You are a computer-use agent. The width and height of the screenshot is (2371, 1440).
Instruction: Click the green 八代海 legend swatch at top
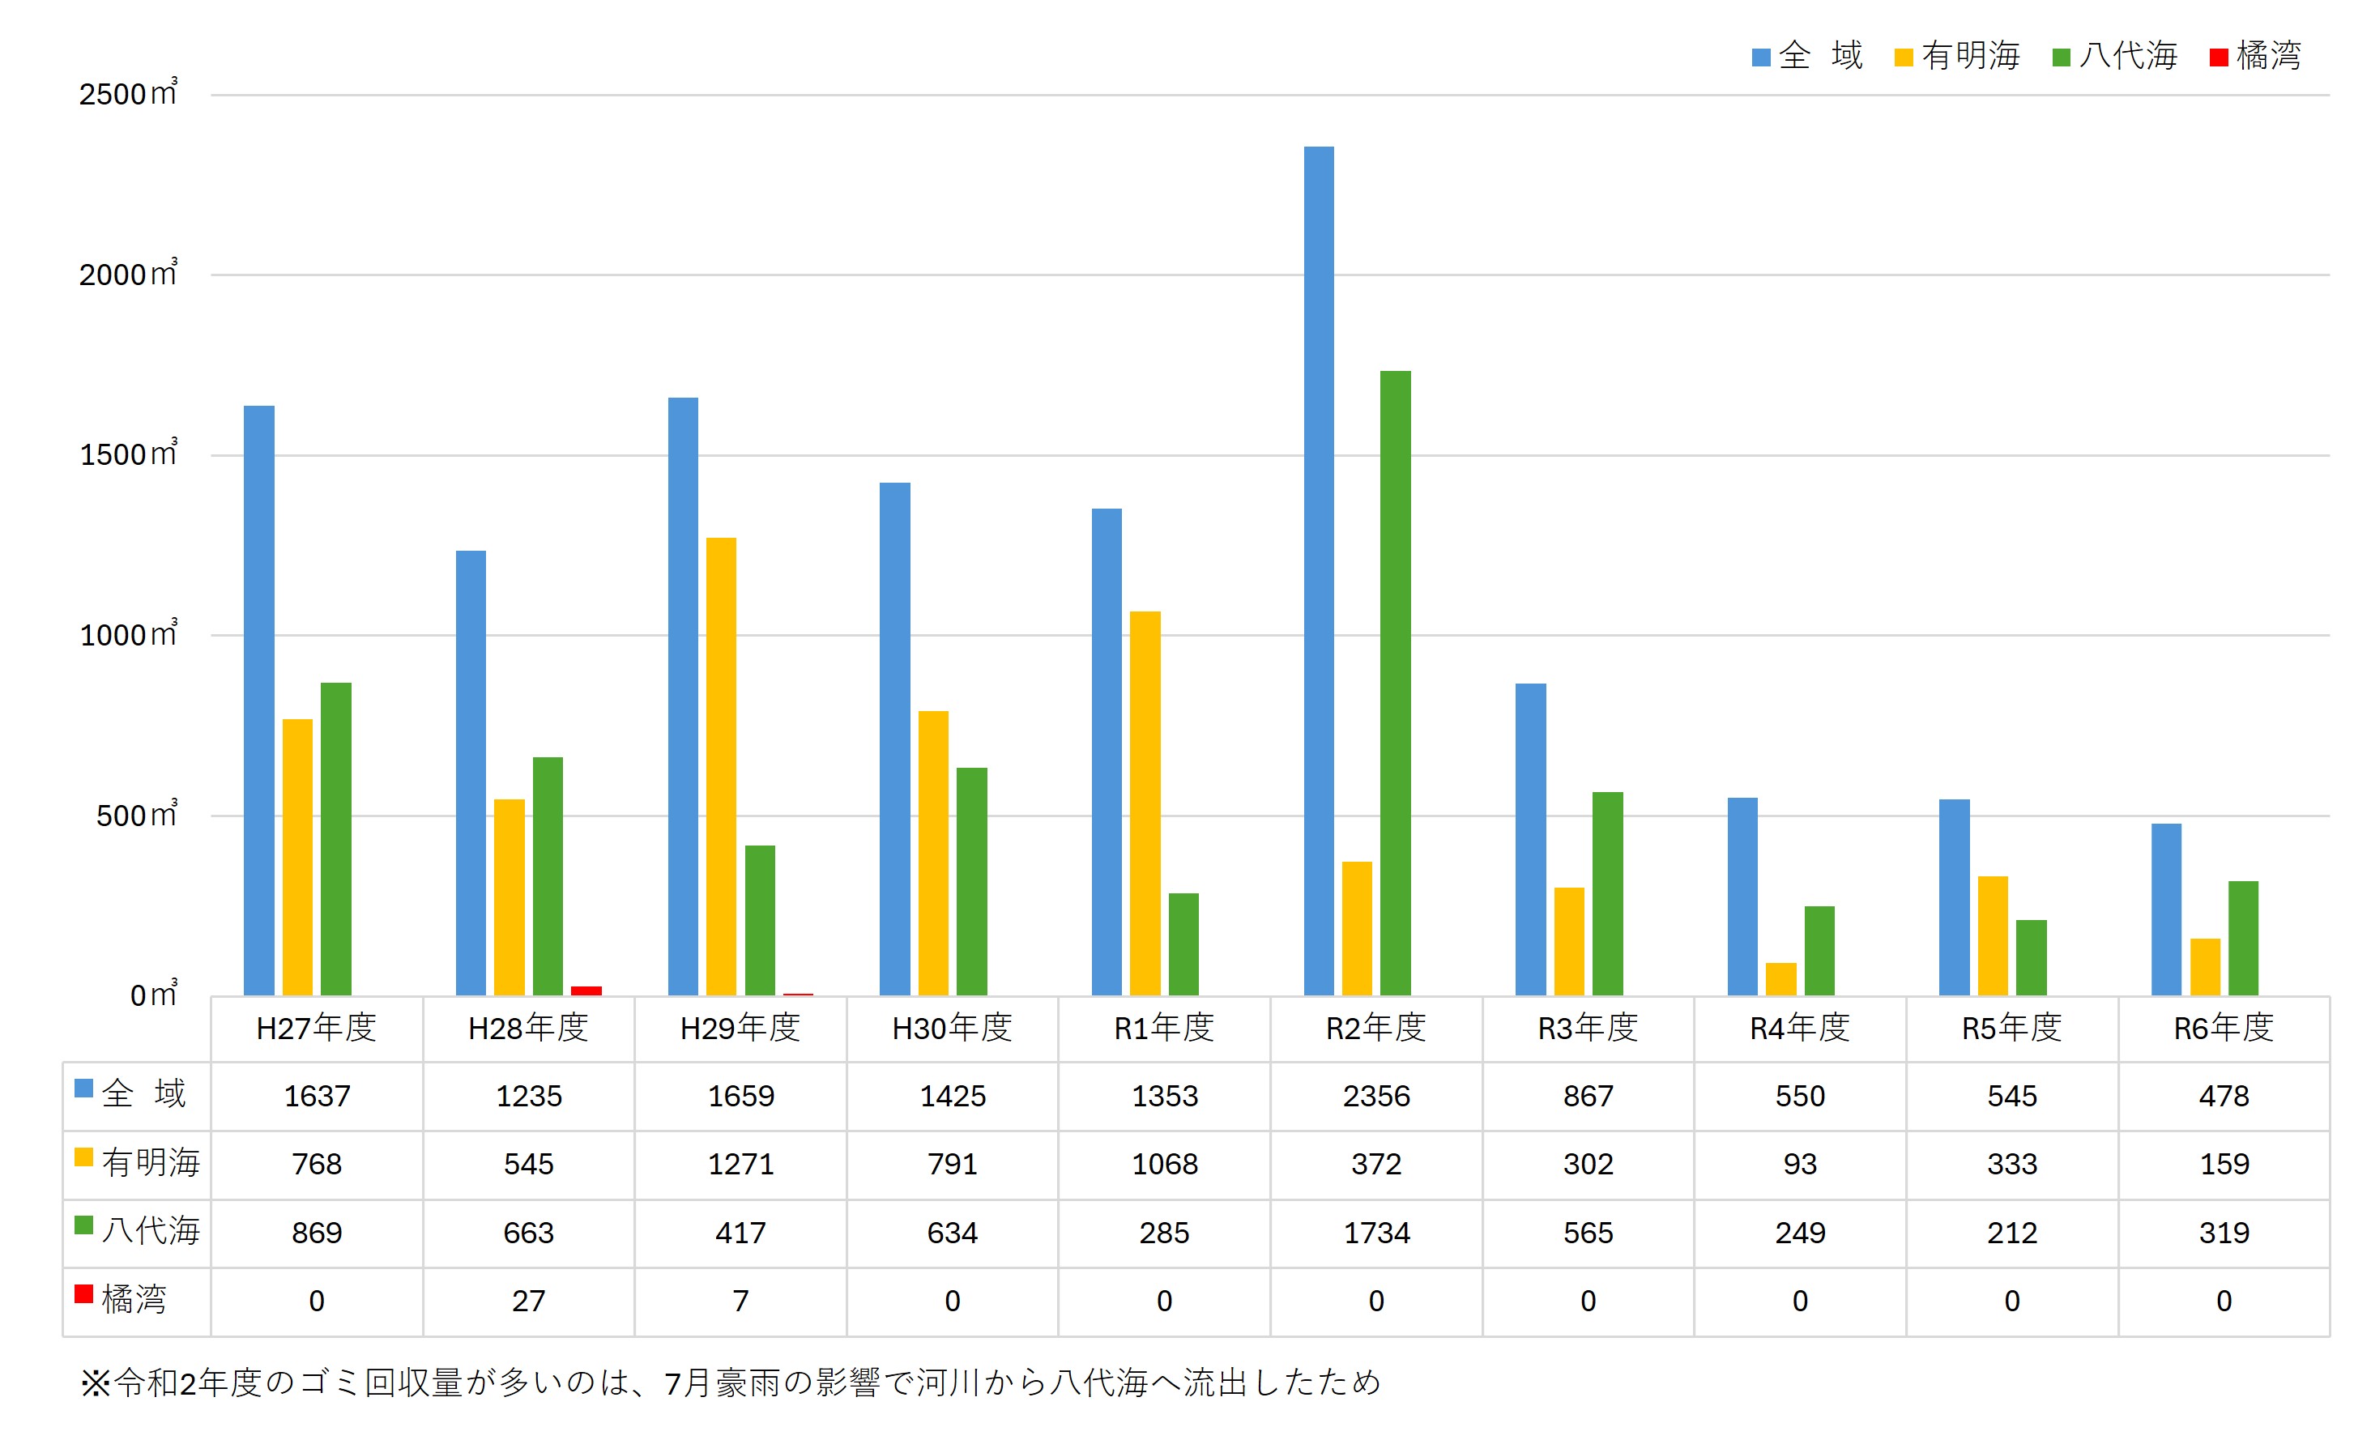2061,58
